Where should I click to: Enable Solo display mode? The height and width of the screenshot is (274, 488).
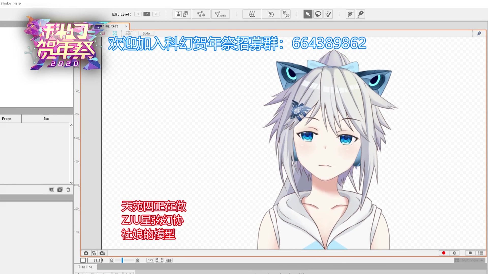point(146,33)
